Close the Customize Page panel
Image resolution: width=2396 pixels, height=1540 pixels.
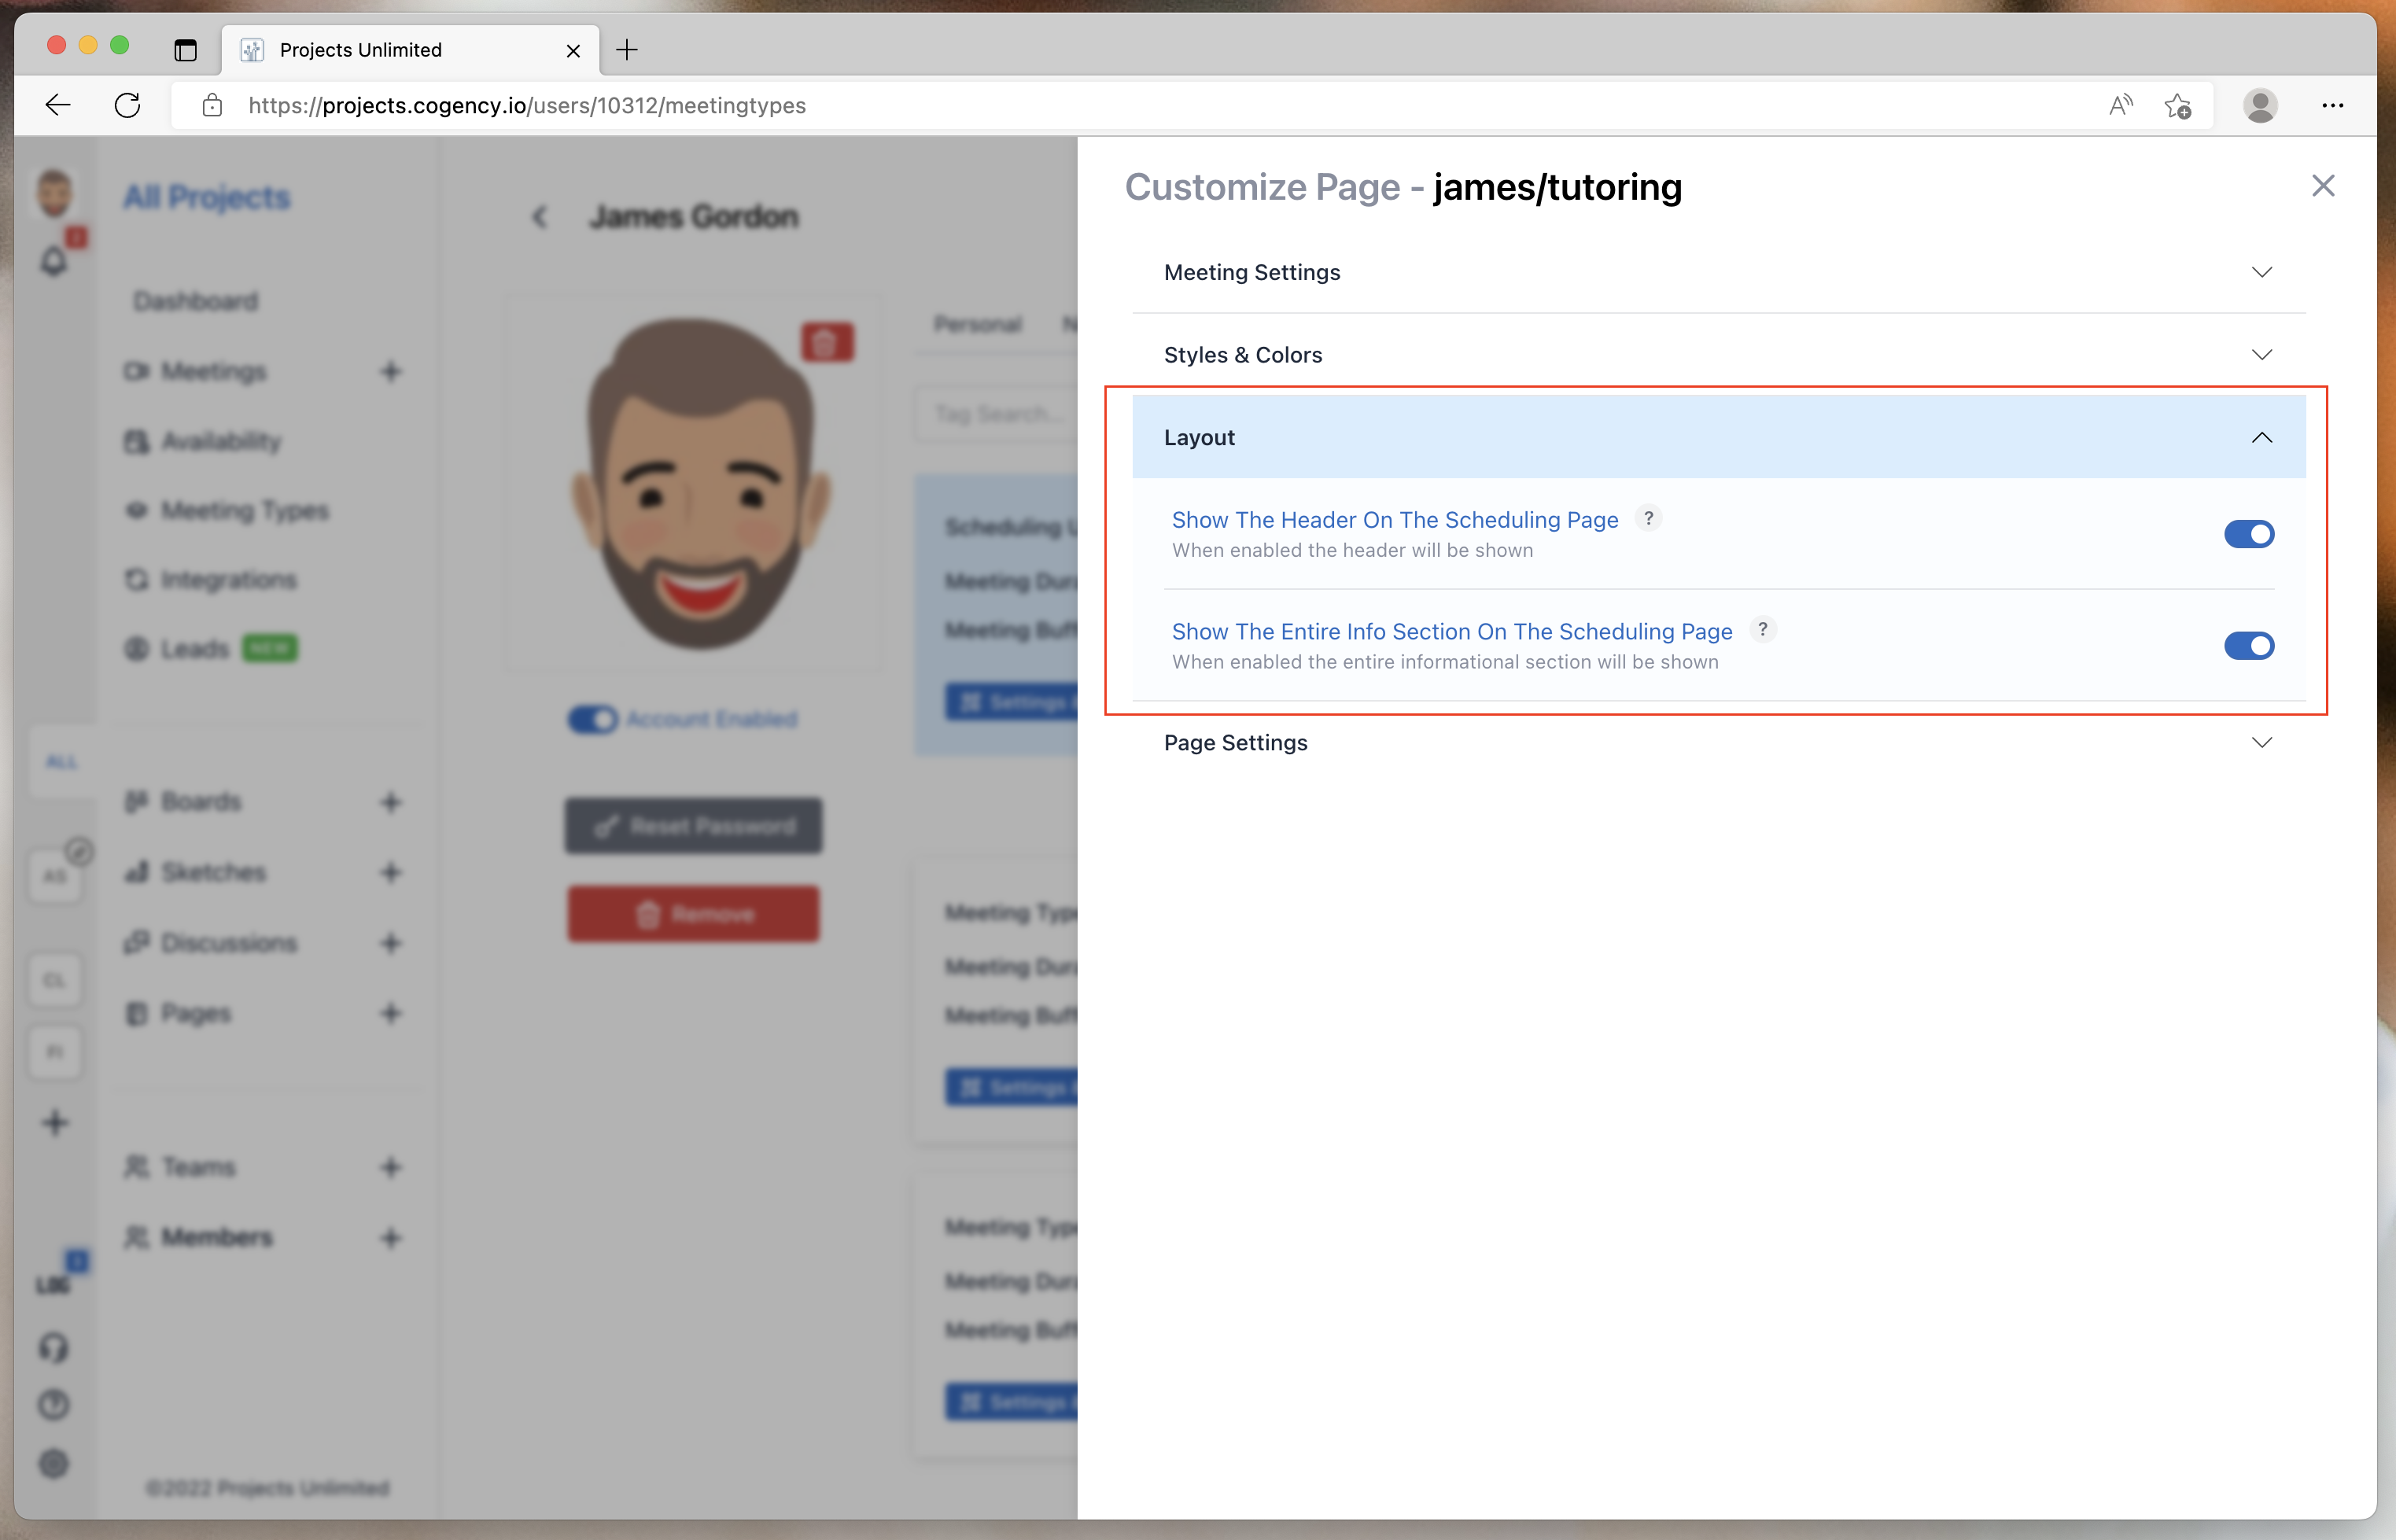[2322, 186]
